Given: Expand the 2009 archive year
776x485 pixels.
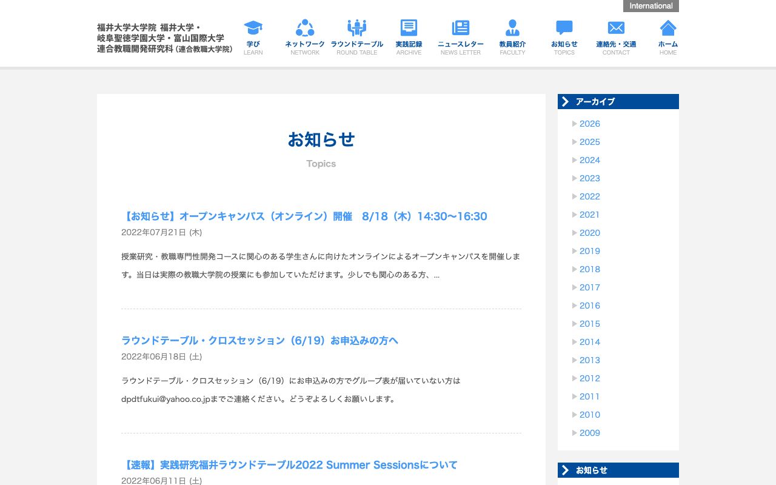Looking at the screenshot, I should click(589, 433).
